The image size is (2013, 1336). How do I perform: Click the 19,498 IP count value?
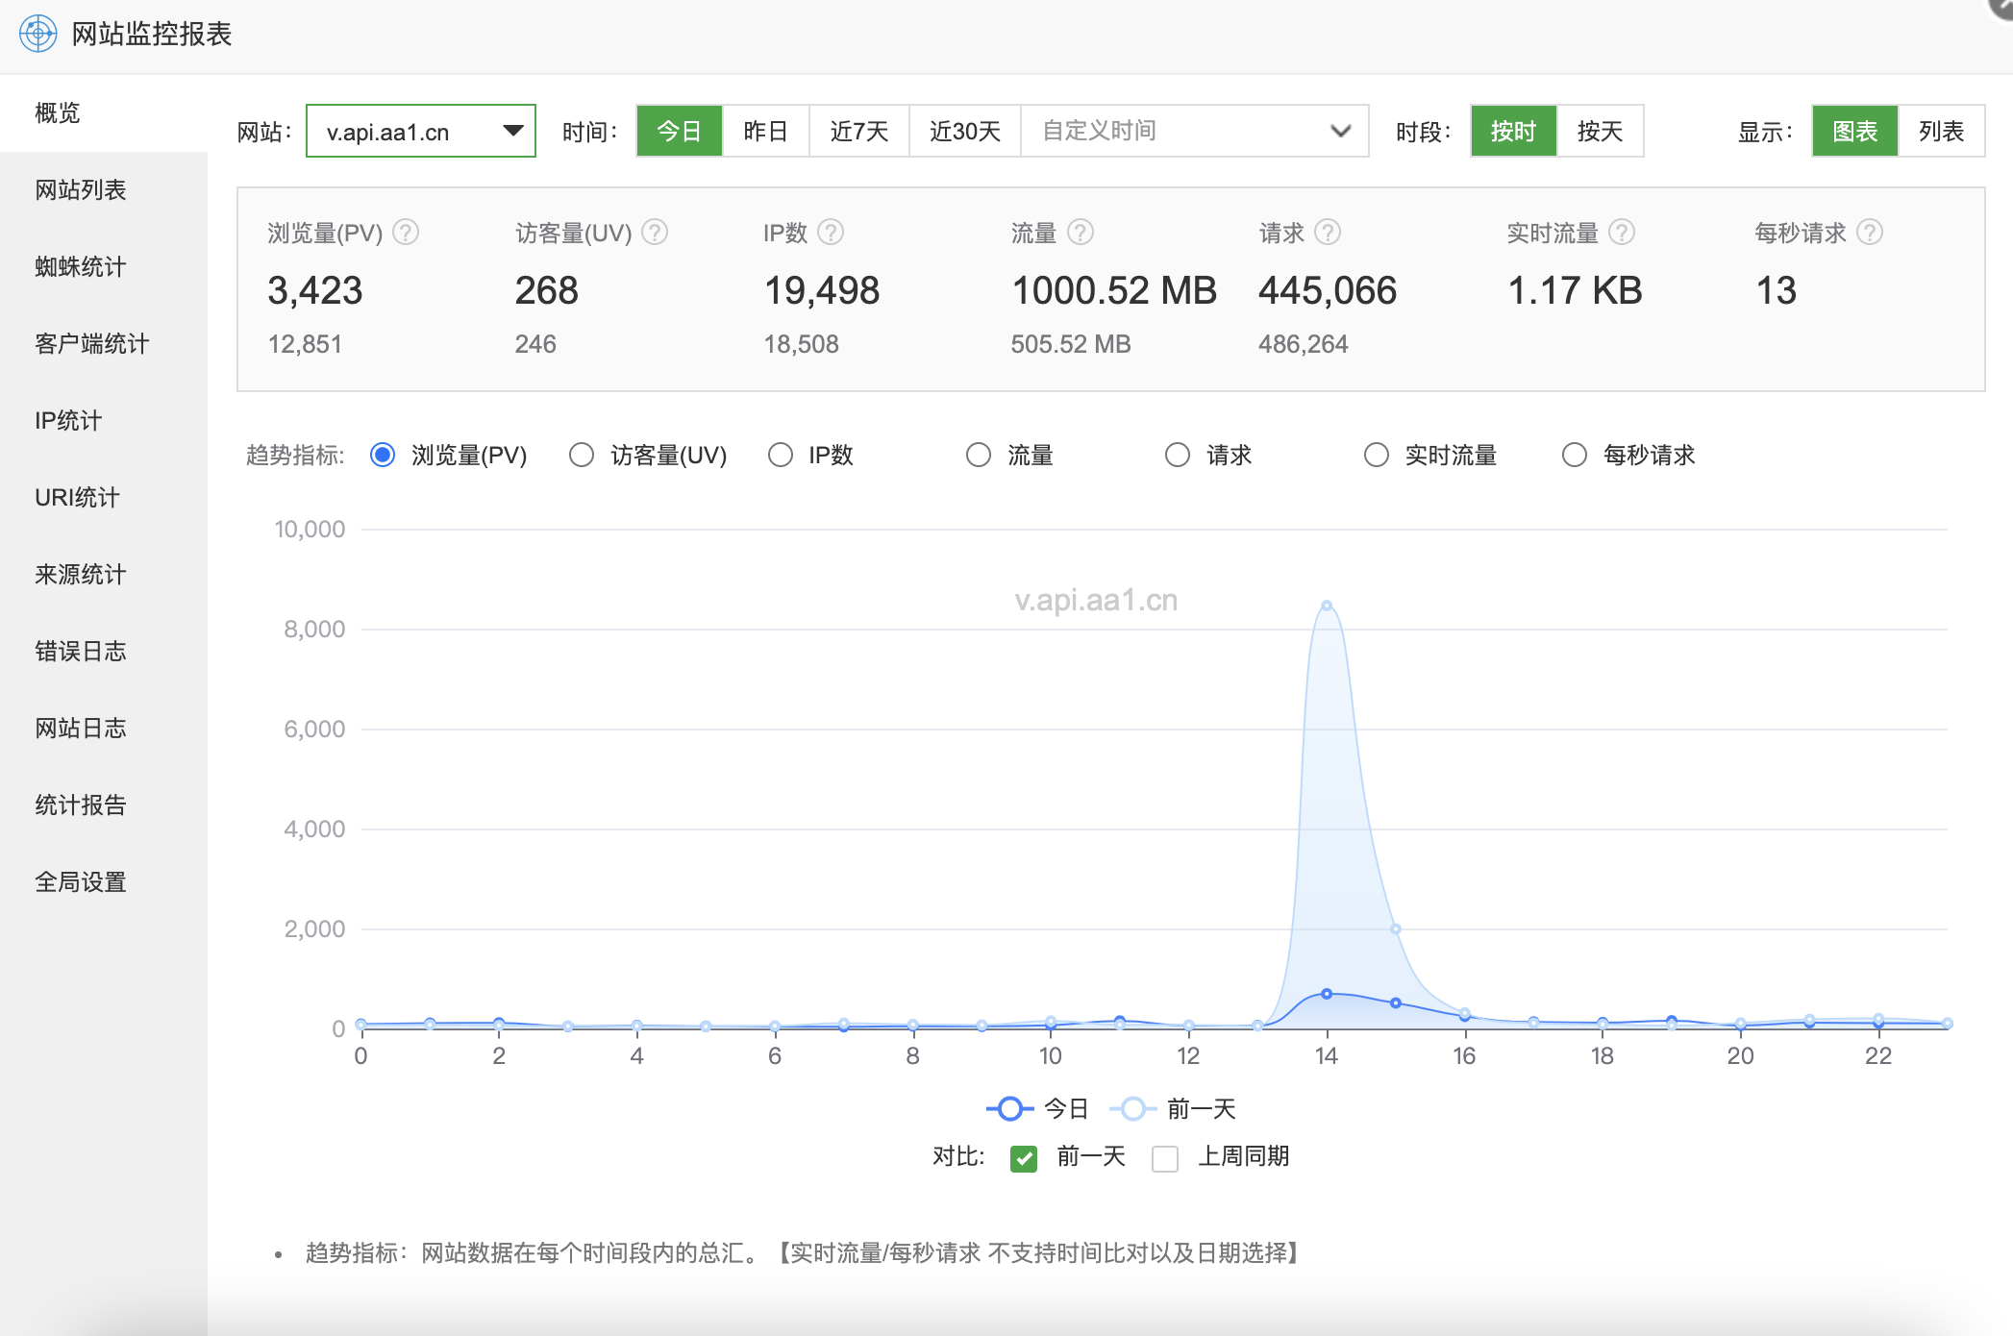coord(822,290)
